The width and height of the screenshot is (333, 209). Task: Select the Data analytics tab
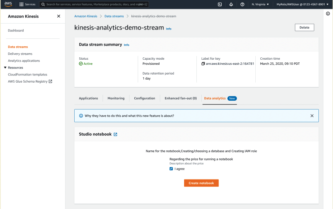(215, 98)
